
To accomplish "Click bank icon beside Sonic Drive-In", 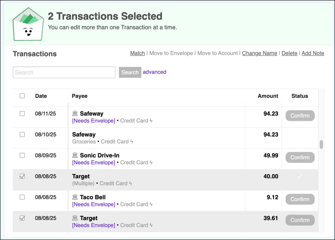I will 75,155.
